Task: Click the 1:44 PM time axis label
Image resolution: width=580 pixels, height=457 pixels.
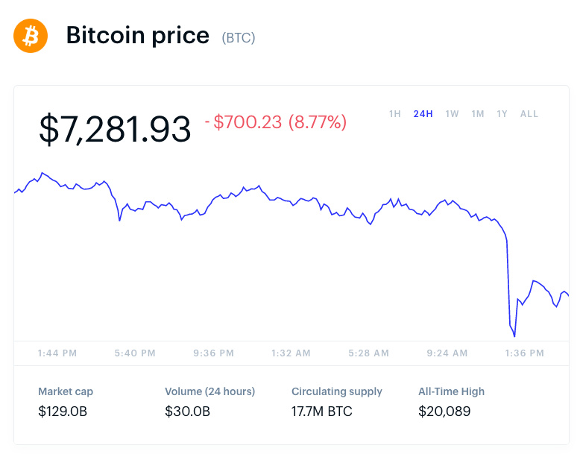Action: click(x=57, y=353)
